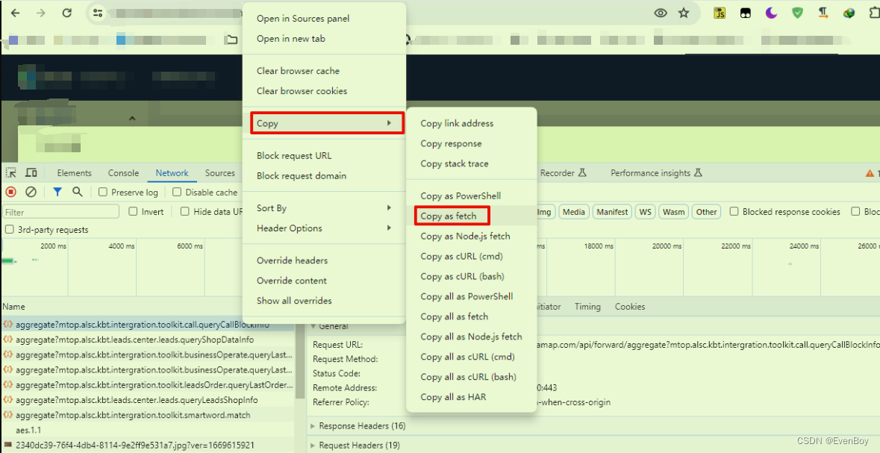The width and height of the screenshot is (880, 453).
Task: Click the green shield extension icon
Action: click(x=797, y=13)
